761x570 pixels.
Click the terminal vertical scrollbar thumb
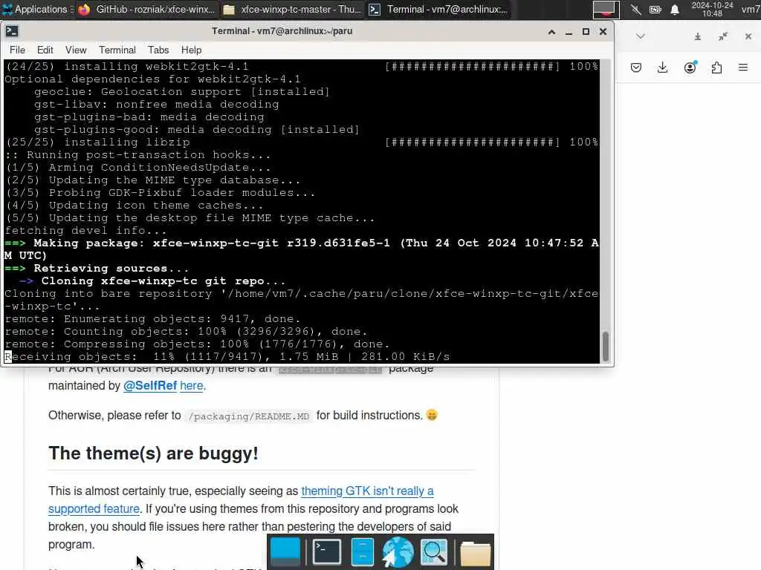(605, 347)
